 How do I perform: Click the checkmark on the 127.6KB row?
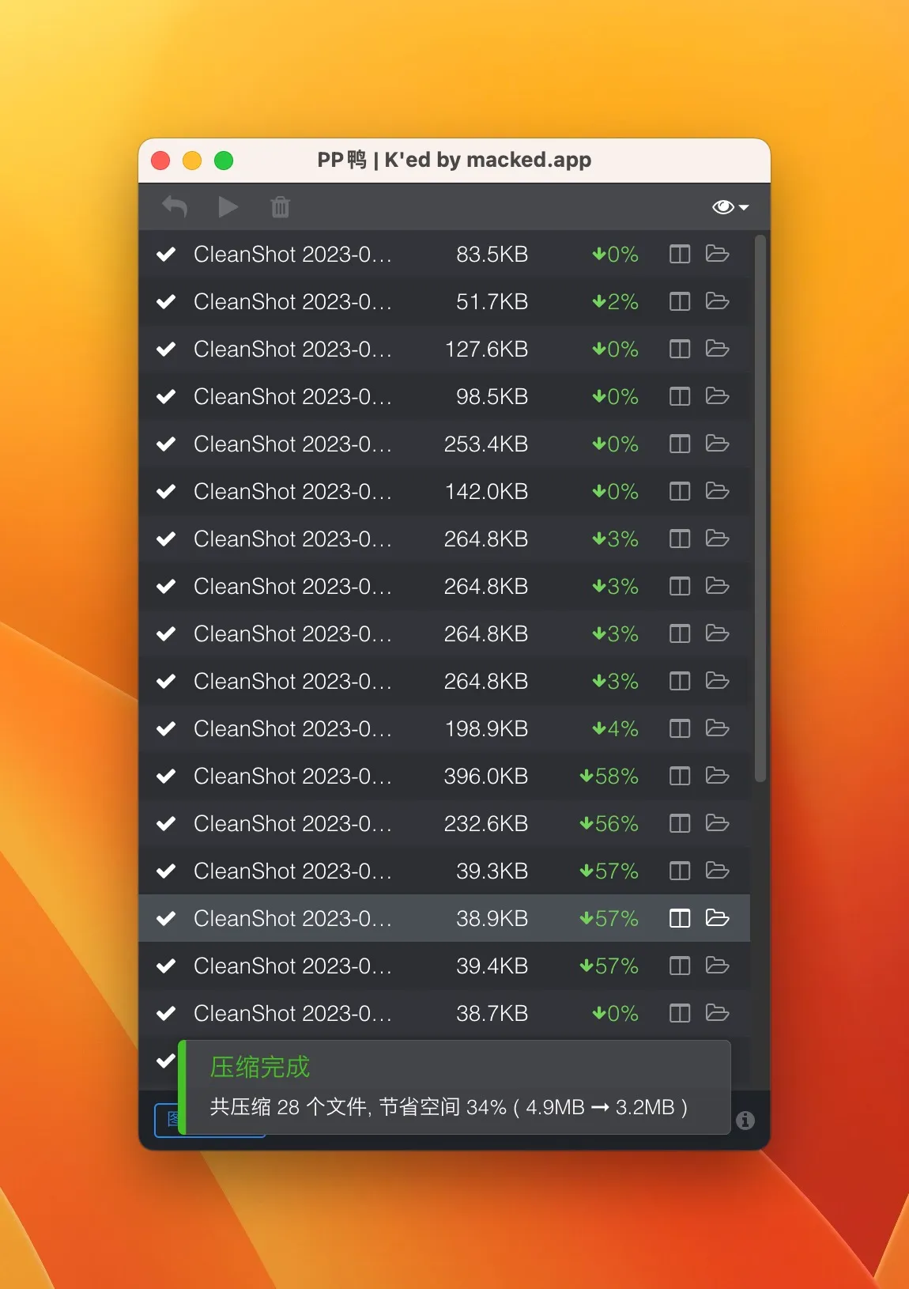[x=166, y=350]
